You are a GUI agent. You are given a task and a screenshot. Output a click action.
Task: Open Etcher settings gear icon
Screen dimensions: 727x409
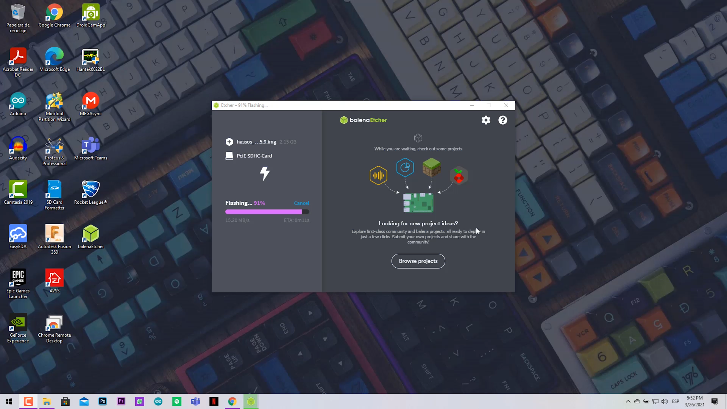pos(486,120)
